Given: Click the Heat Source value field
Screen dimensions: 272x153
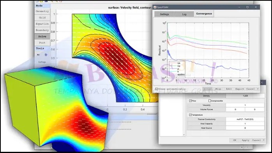Looking at the screenshot, I should pos(245,128).
